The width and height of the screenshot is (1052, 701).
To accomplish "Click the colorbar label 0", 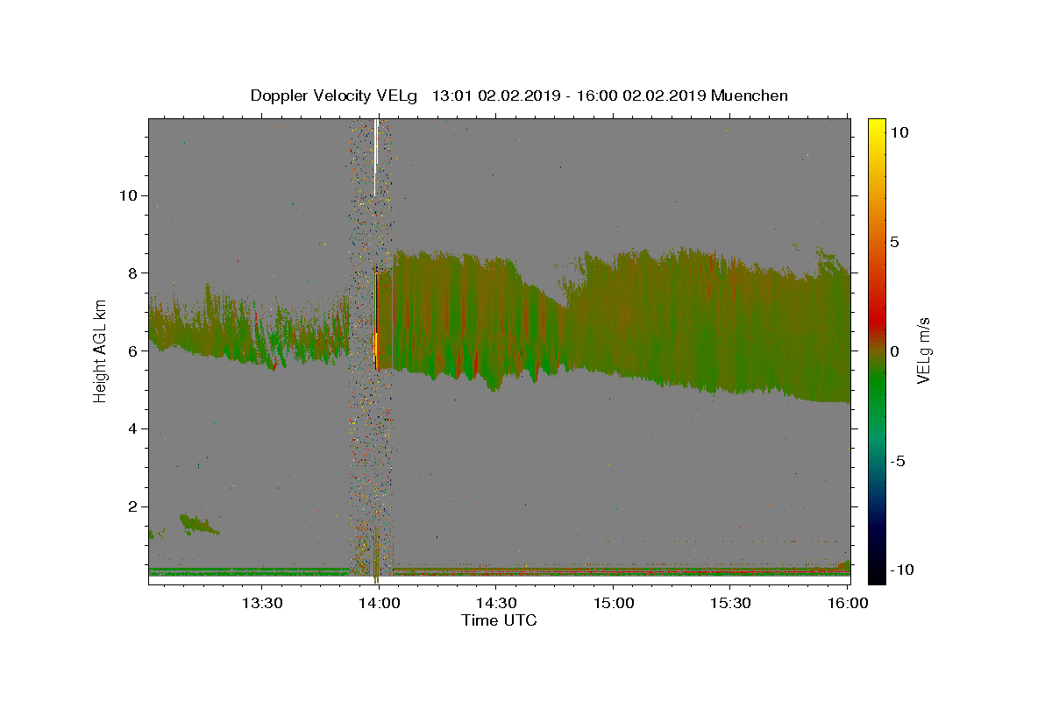I will tap(894, 351).
